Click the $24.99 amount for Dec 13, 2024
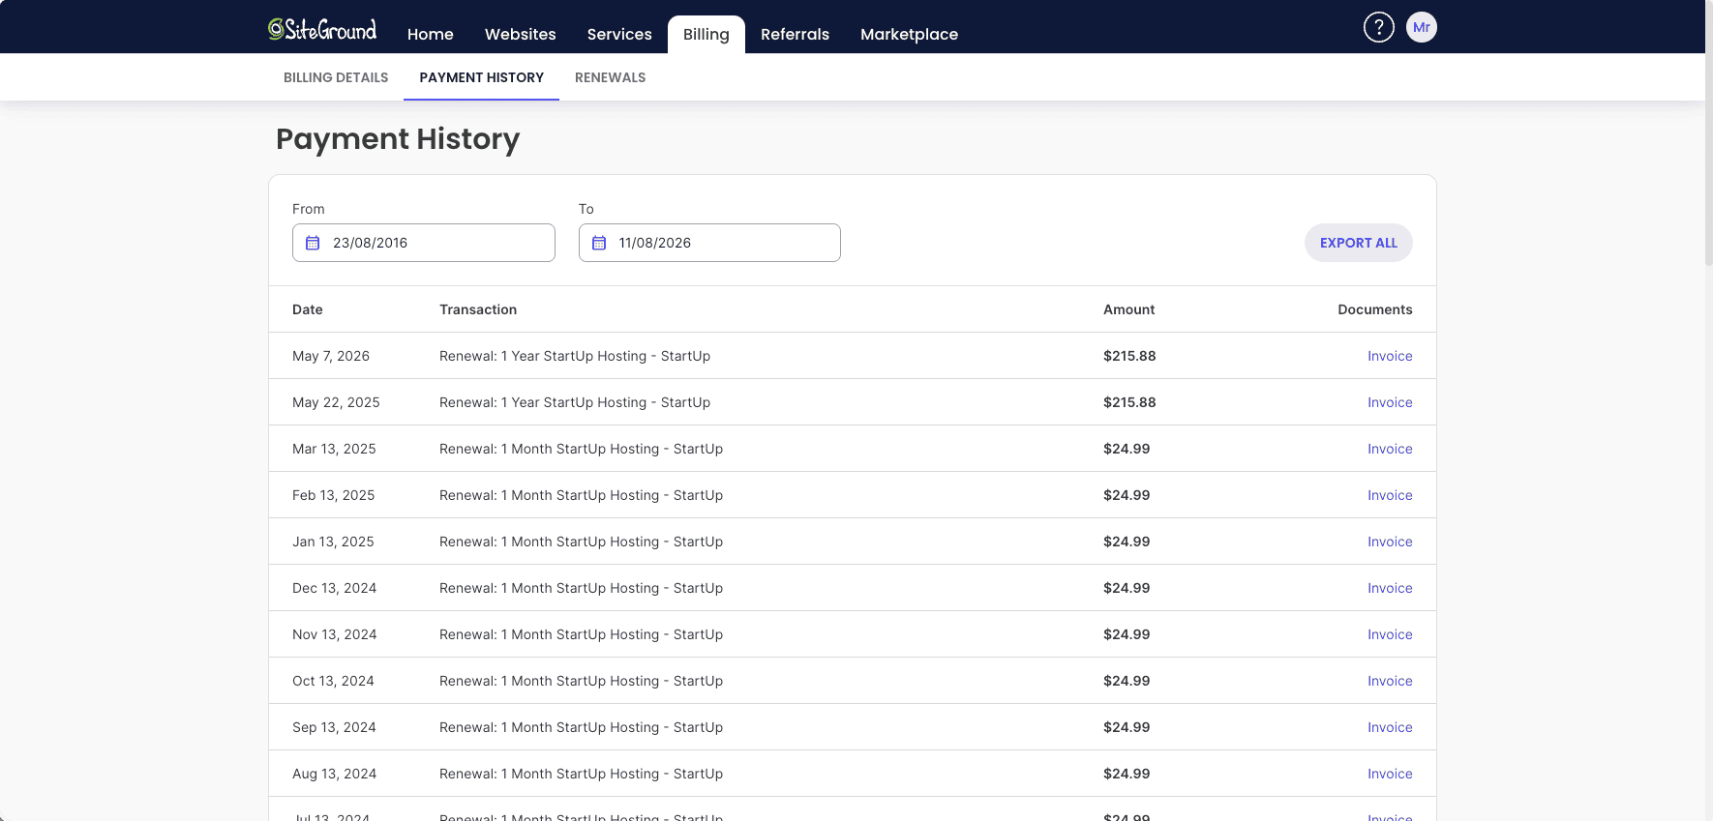 coord(1127,588)
